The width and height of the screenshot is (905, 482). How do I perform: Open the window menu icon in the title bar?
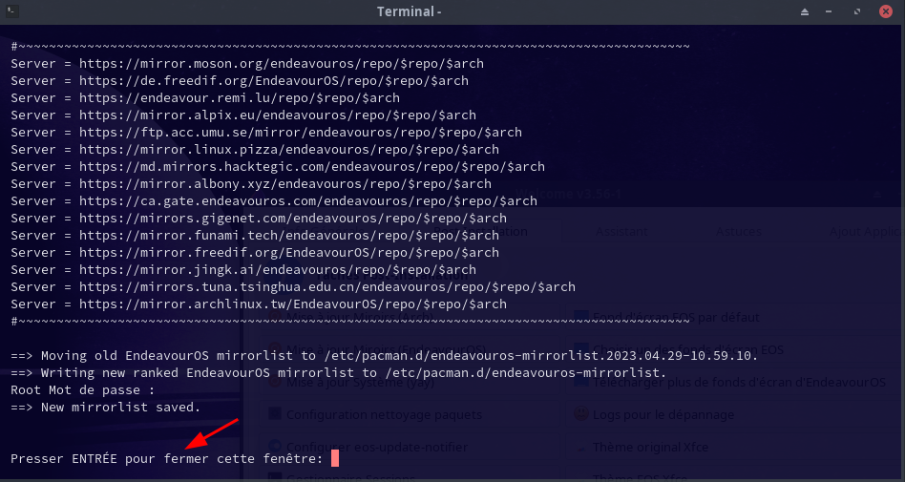[12, 11]
